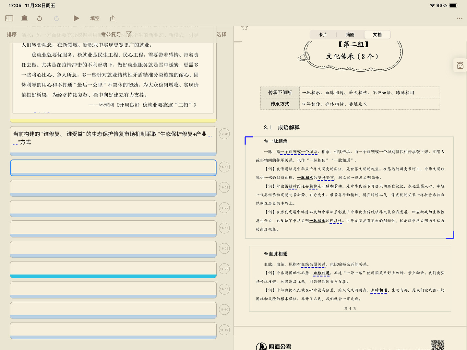Tap the star favorite icon
The height and width of the screenshot is (350, 467).
point(245,28)
